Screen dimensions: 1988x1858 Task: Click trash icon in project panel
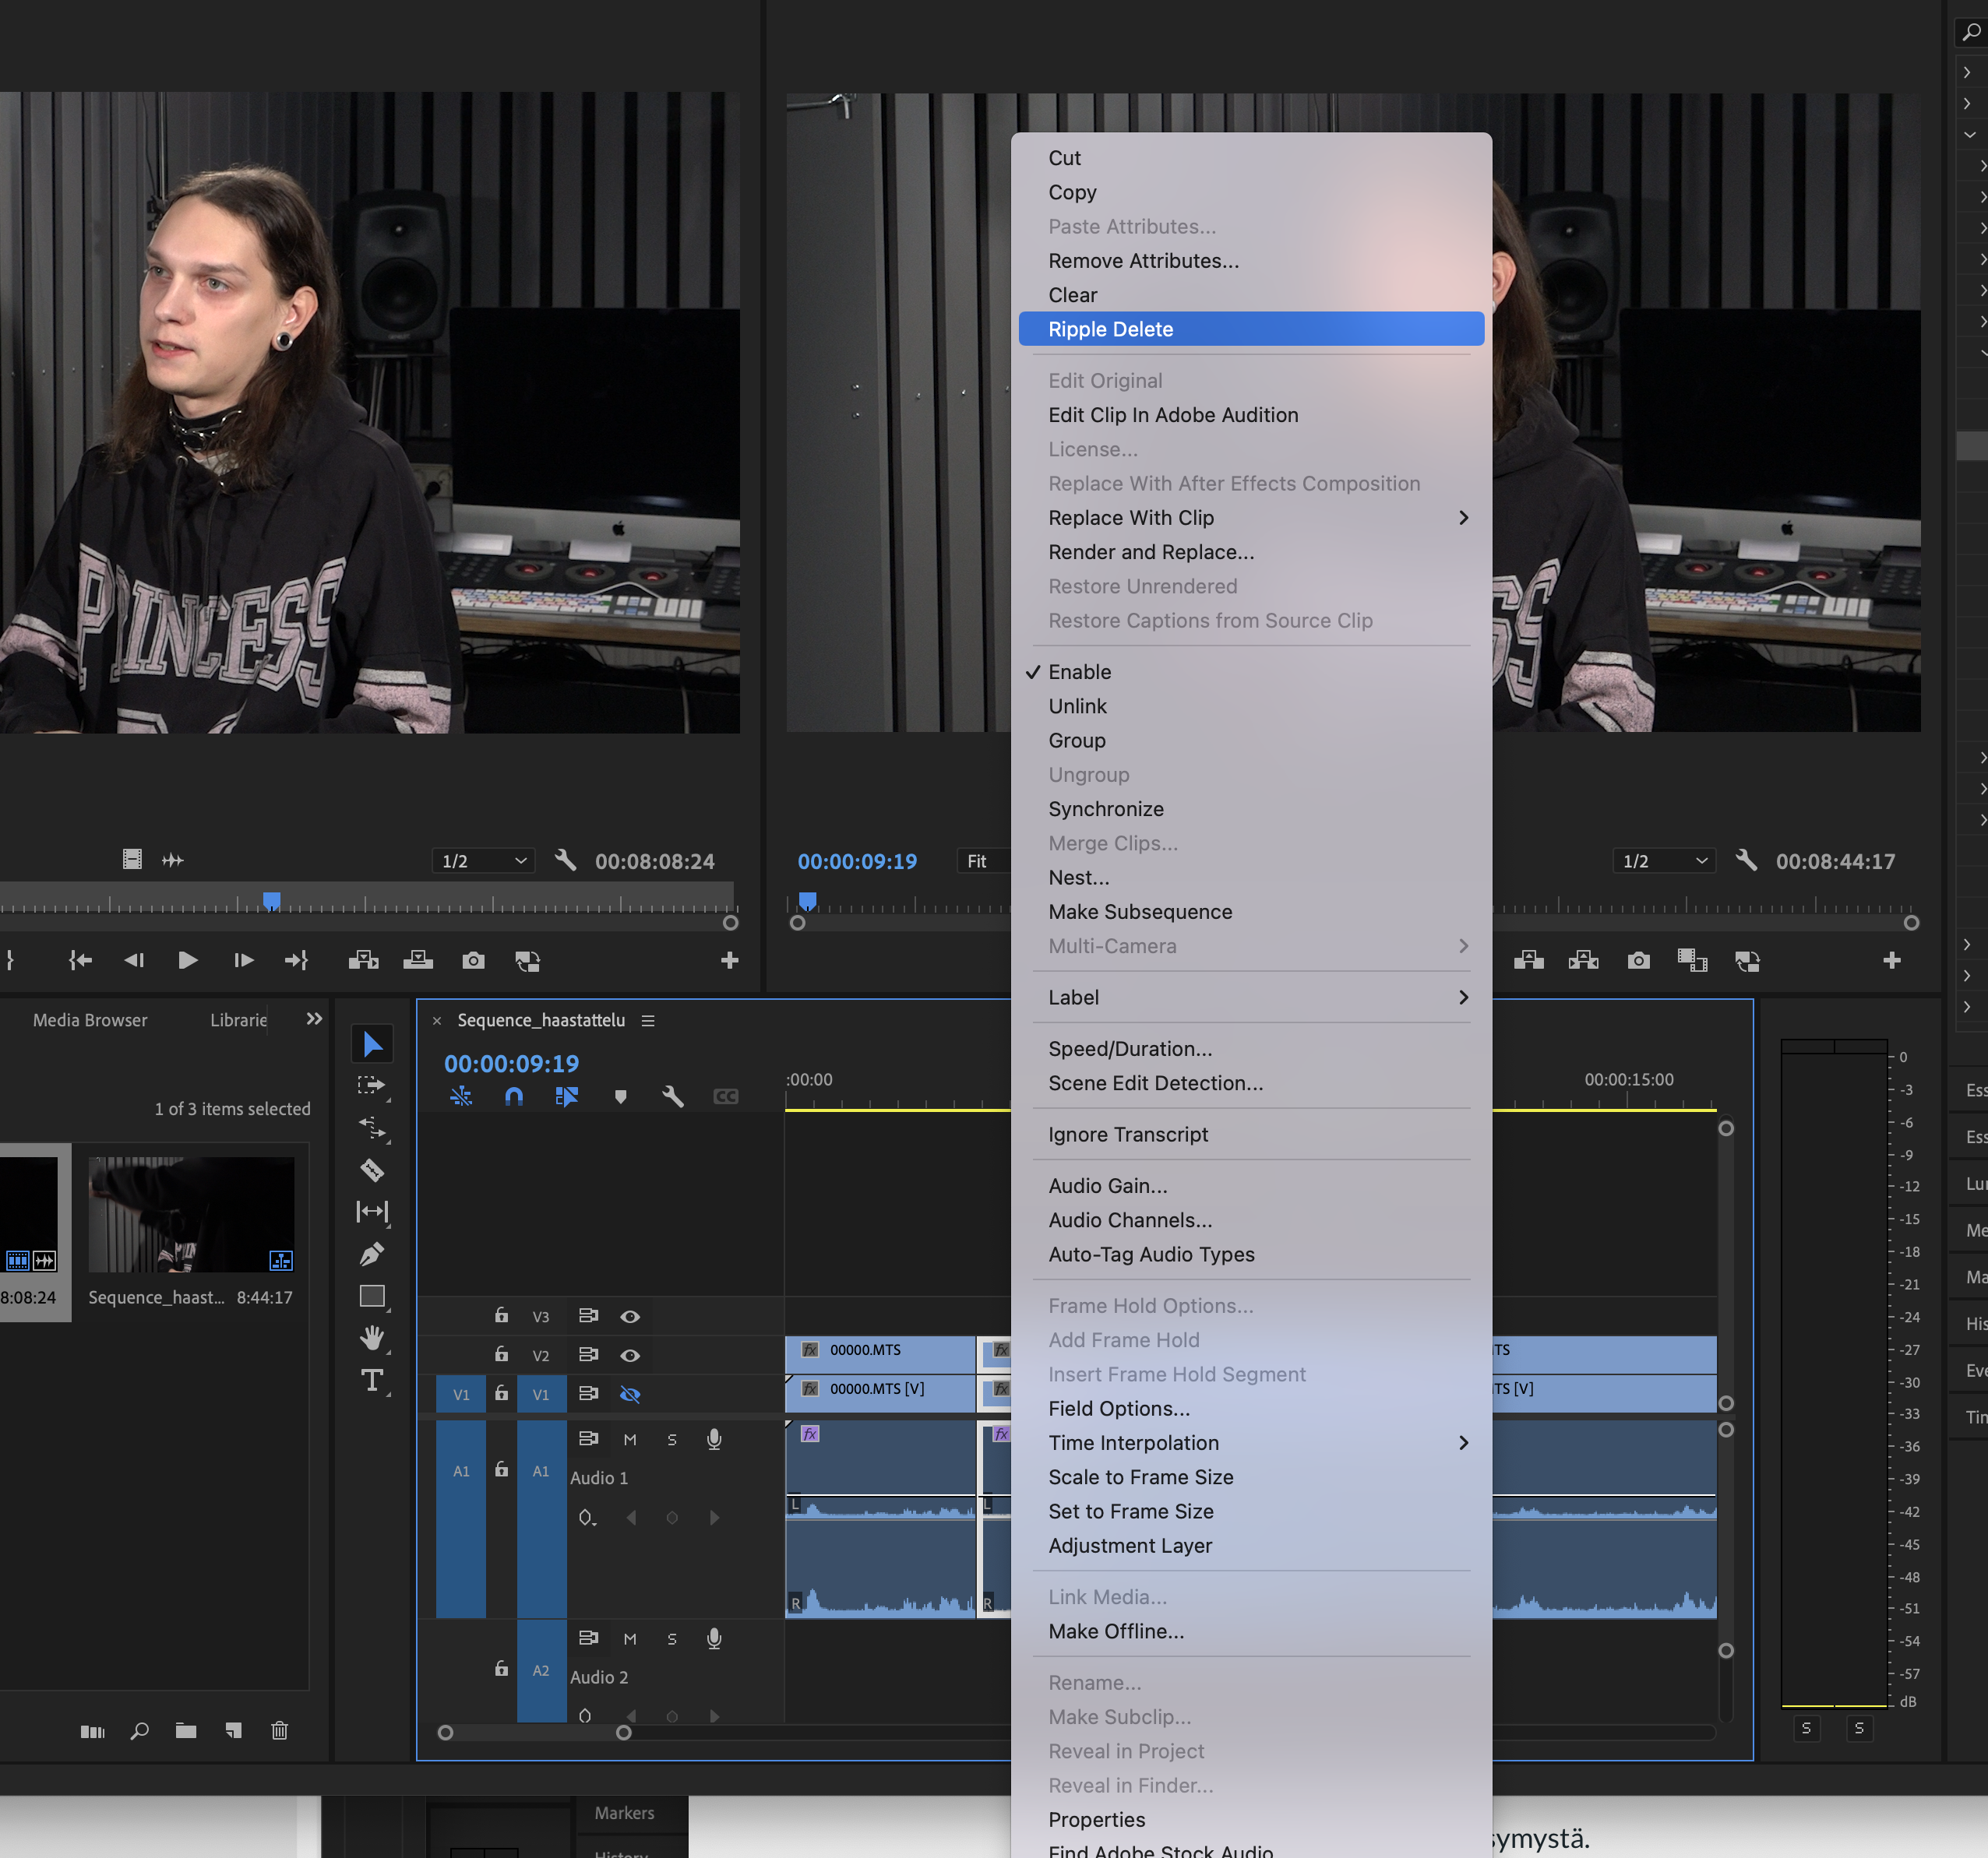pos(280,1730)
